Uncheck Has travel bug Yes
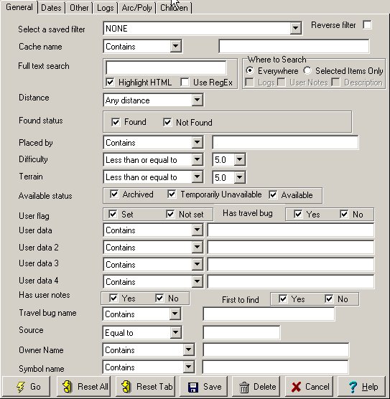 pos(297,214)
